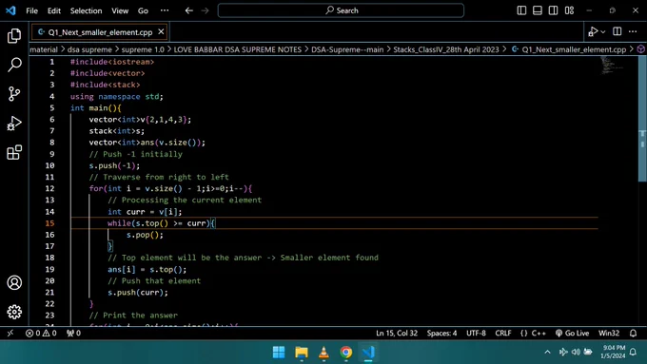Toggle the bottom panel layout icon

click(x=538, y=10)
